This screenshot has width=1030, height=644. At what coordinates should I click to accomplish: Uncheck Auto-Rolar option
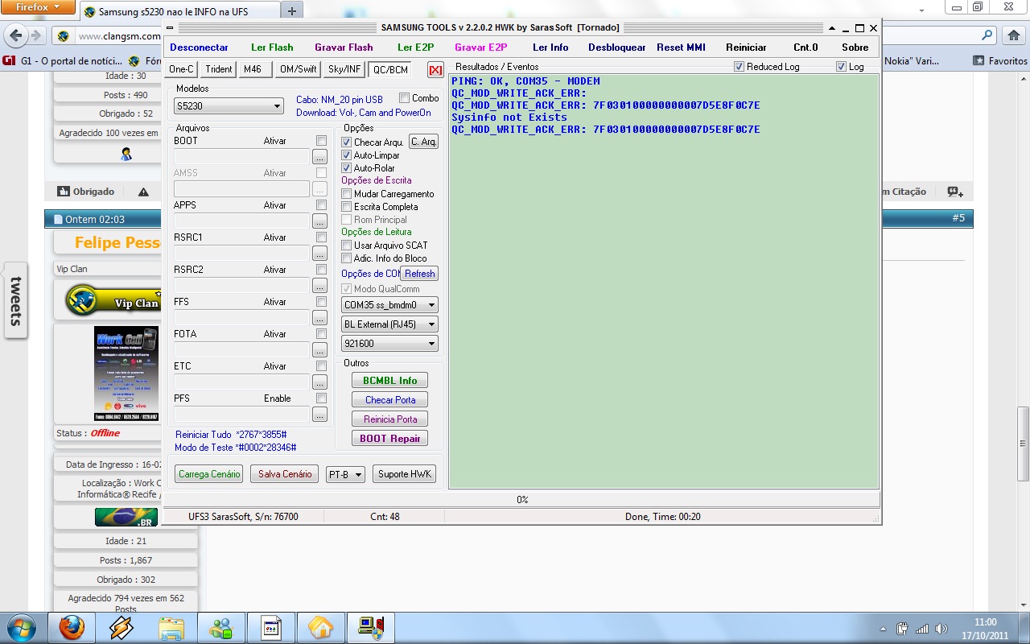click(x=347, y=168)
